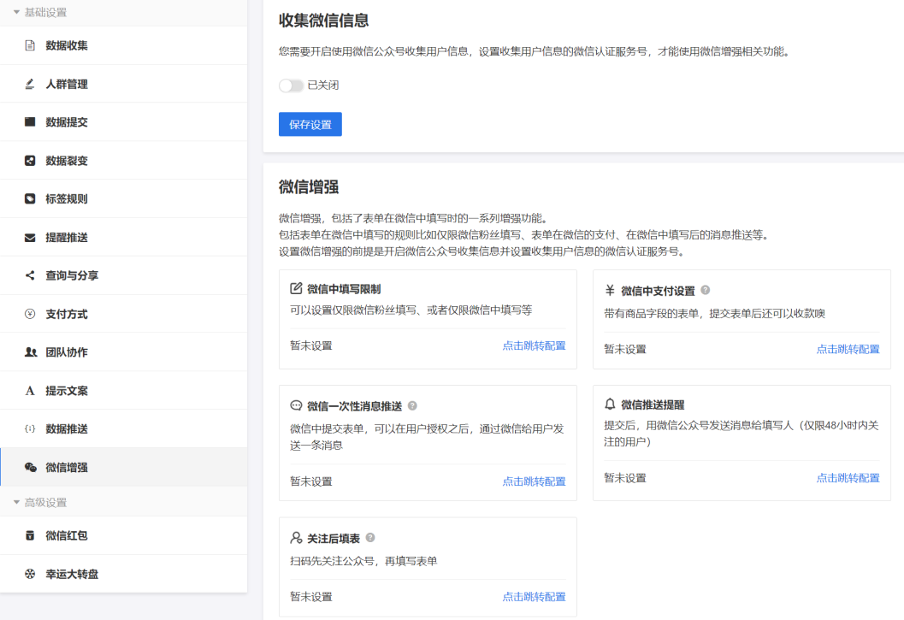This screenshot has width=904, height=620.
Task: Click the 扫码先关注公众号，再填写表单 description
Action: 363,561
